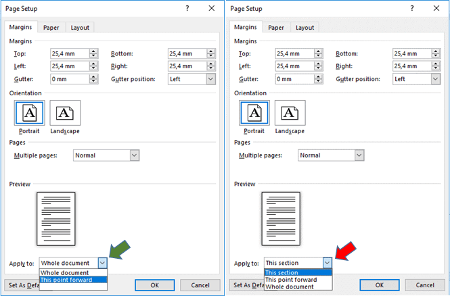
Task: Switch to Layout tab in right dialog
Action: (305, 28)
